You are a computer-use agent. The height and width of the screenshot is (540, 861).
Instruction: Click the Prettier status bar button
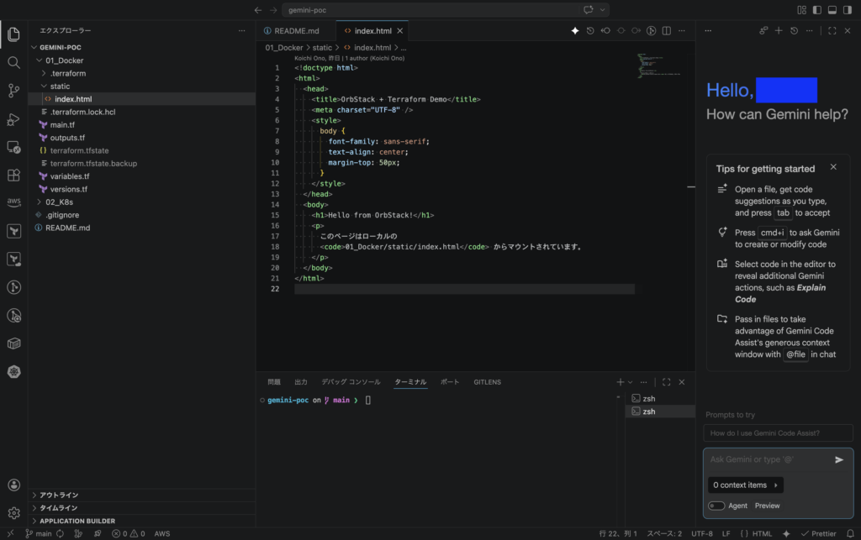tap(819, 533)
